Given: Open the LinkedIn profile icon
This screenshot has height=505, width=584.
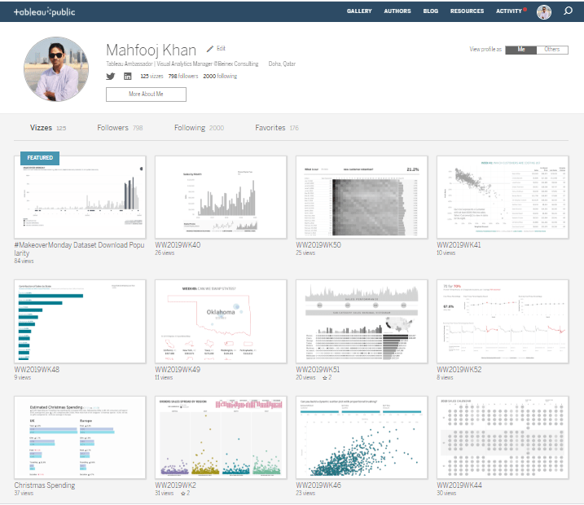Looking at the screenshot, I should pyautogui.click(x=127, y=76).
